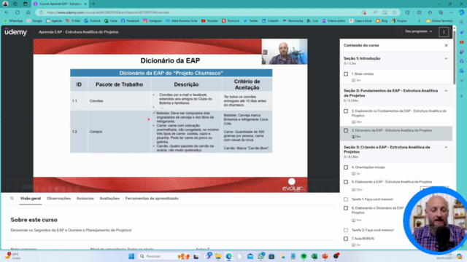Check the 3. Dicionário da EAP lecture checkbox
This screenshot has height=262, width=467.
point(346,130)
